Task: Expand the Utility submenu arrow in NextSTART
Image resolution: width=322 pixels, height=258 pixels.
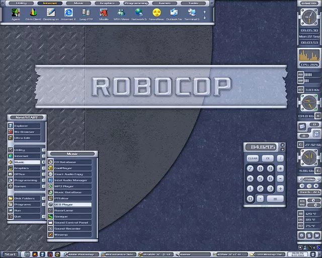Action: pos(44,150)
